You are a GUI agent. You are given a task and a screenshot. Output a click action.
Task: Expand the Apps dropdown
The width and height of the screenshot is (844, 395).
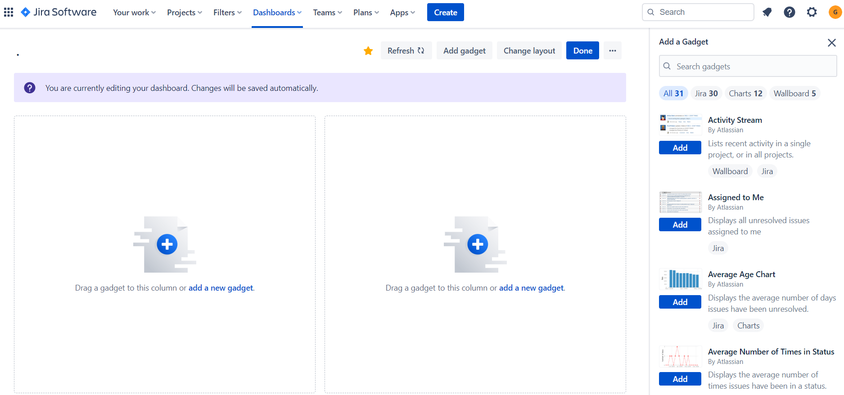pos(402,13)
